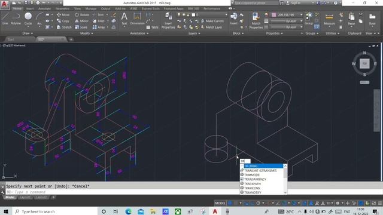Viewport: 383px width, 215px height.
Task: Click the Copy command in Modify panel
Action: click(63, 21)
